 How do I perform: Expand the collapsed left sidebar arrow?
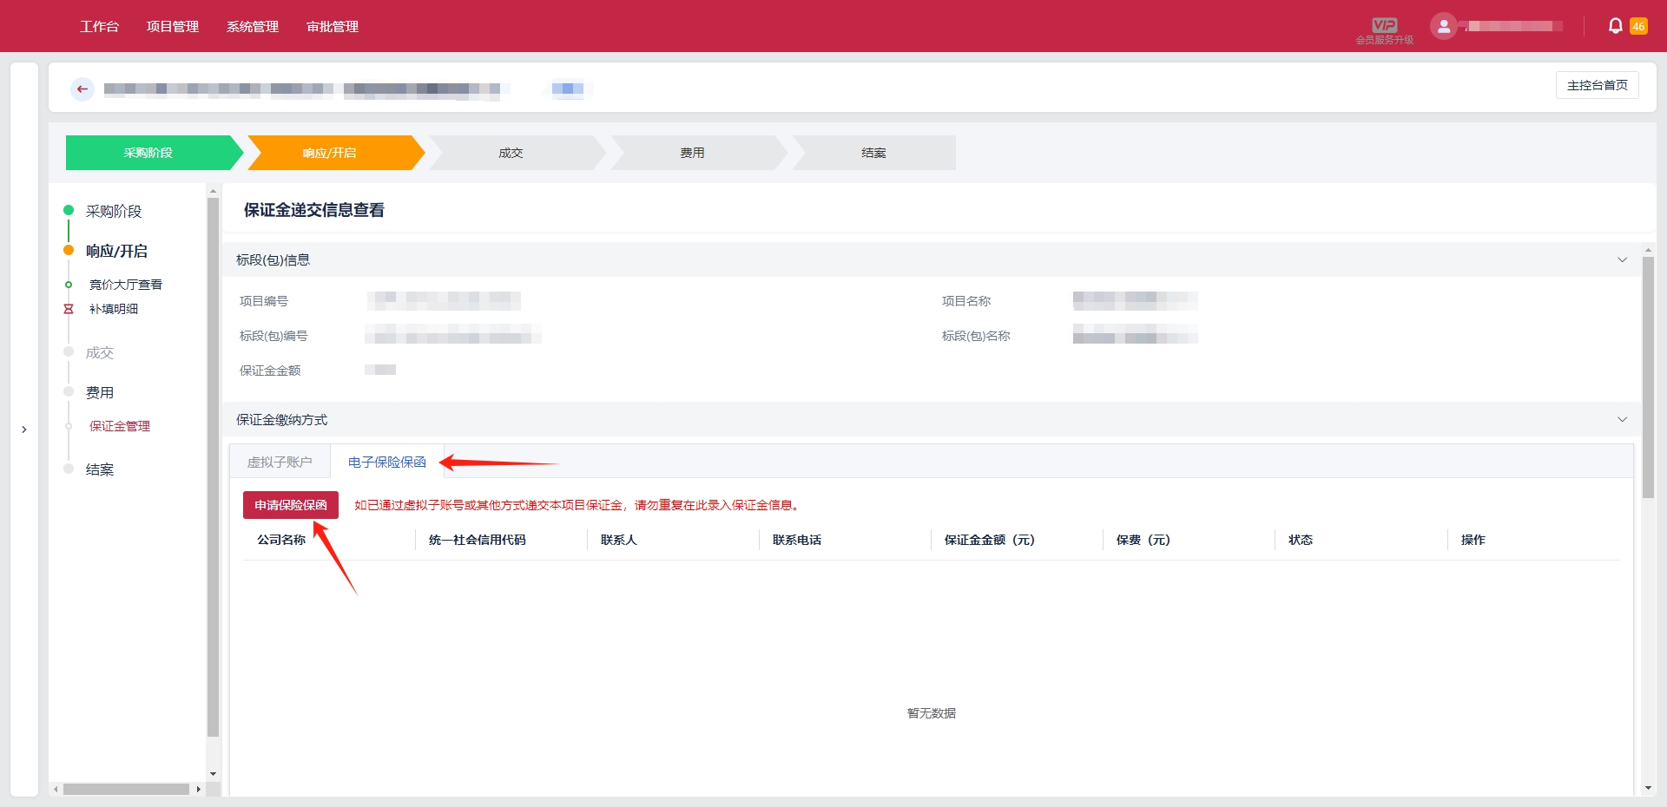(24, 430)
